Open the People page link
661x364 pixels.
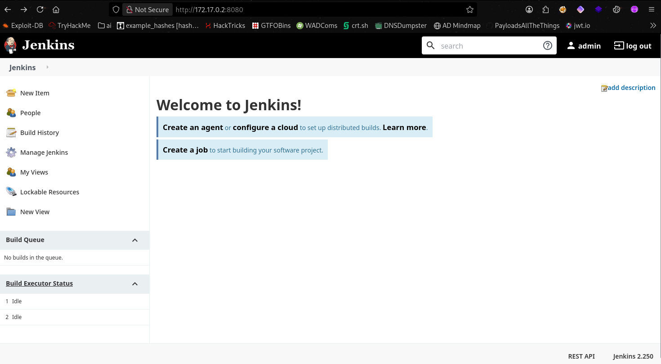click(31, 113)
